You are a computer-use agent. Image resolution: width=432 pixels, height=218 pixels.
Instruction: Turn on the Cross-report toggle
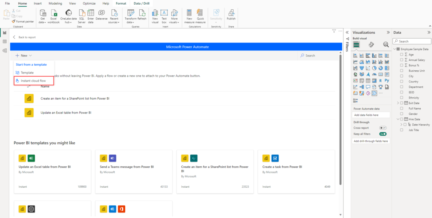click(x=383, y=128)
